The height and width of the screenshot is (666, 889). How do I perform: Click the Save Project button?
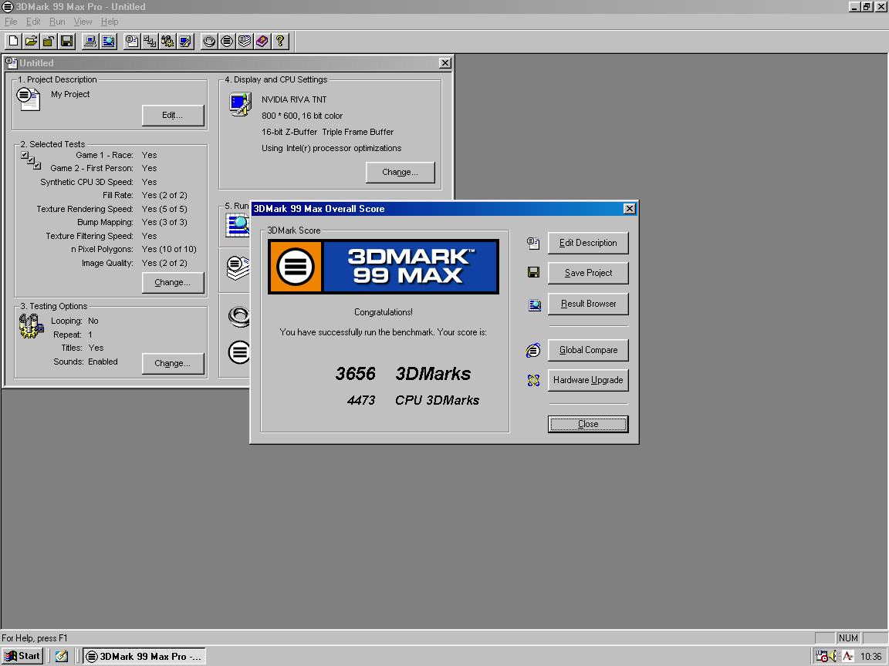pyautogui.click(x=588, y=273)
